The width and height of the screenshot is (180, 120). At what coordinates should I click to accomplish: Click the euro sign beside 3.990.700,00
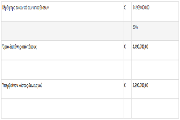pos(125,85)
